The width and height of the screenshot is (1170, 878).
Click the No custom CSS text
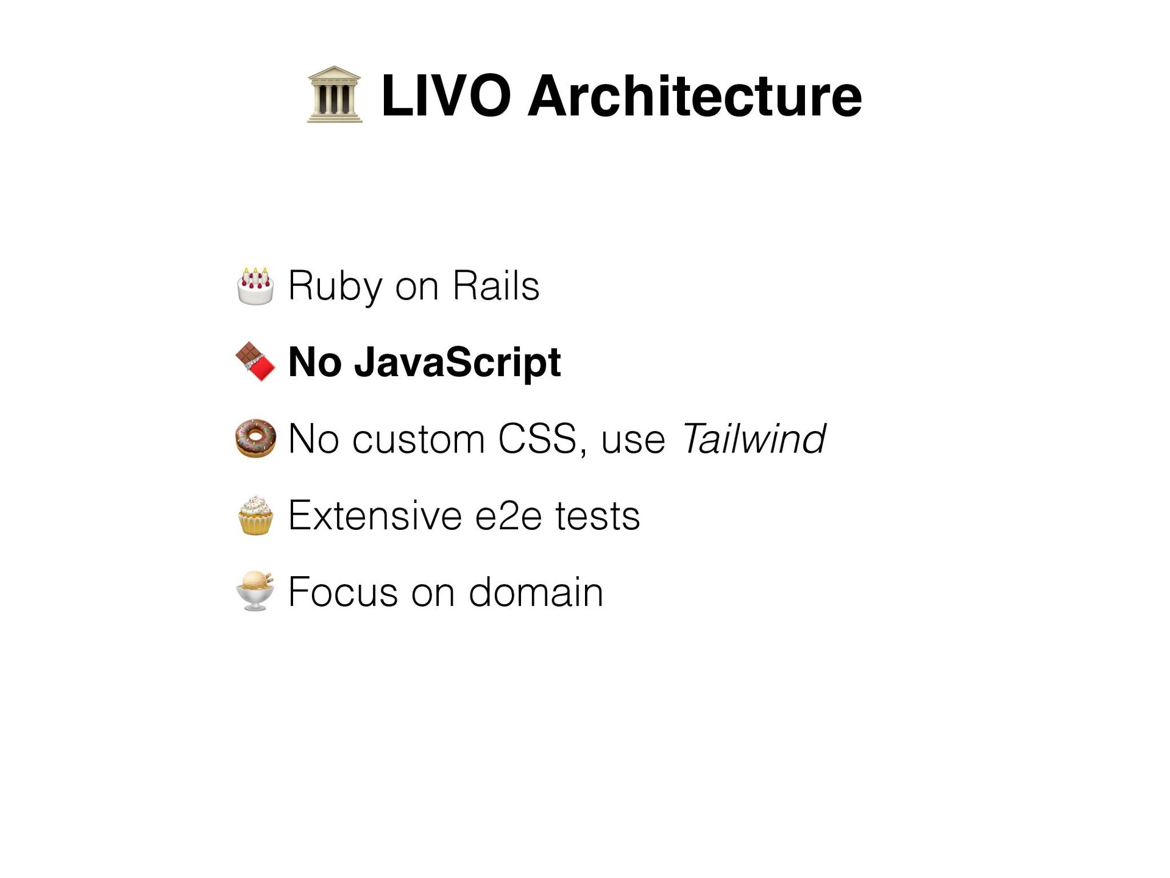(x=431, y=438)
